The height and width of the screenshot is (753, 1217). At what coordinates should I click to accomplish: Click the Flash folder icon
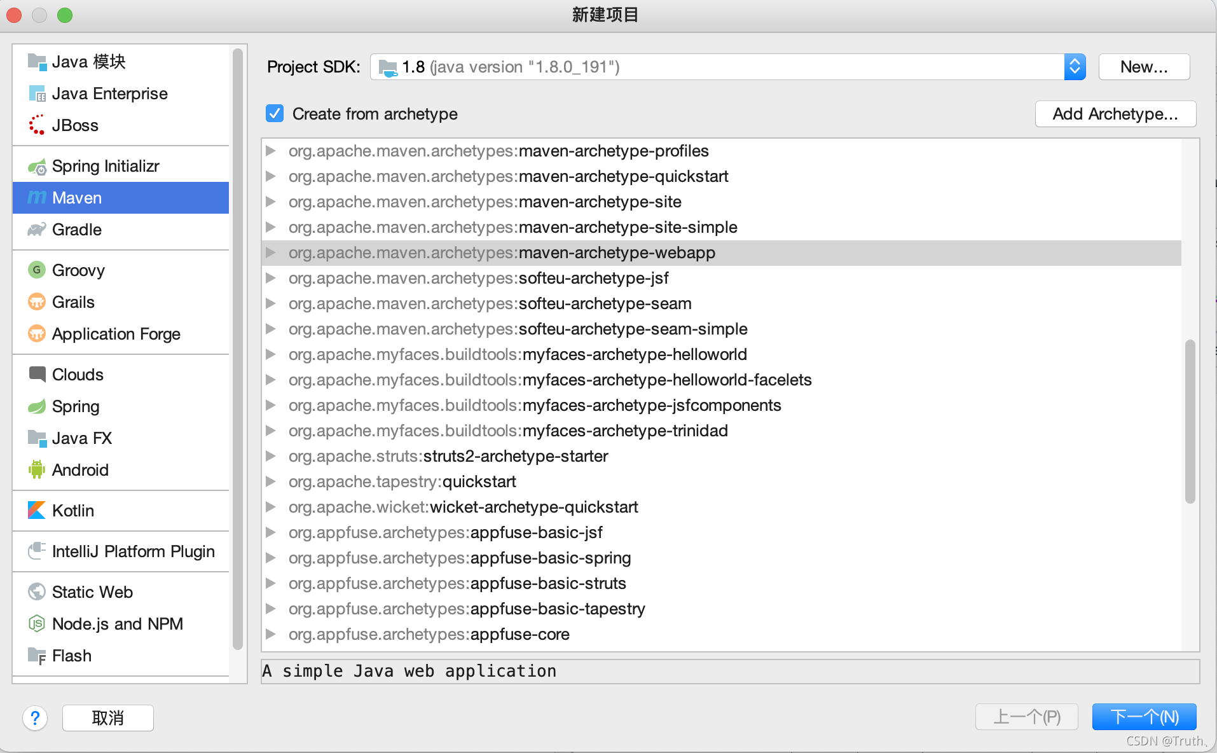(x=37, y=656)
